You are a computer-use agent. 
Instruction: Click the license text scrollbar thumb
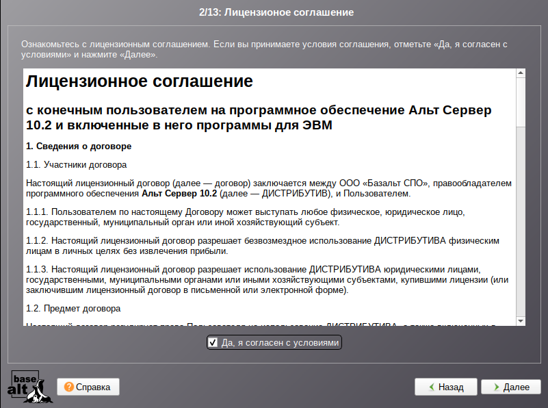pos(521,102)
